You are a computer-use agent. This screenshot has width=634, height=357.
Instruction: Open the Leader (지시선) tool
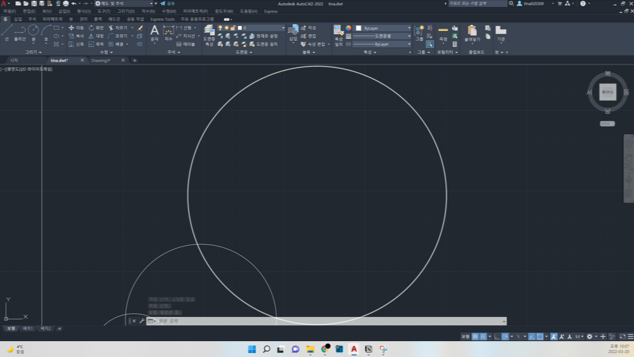tap(185, 36)
